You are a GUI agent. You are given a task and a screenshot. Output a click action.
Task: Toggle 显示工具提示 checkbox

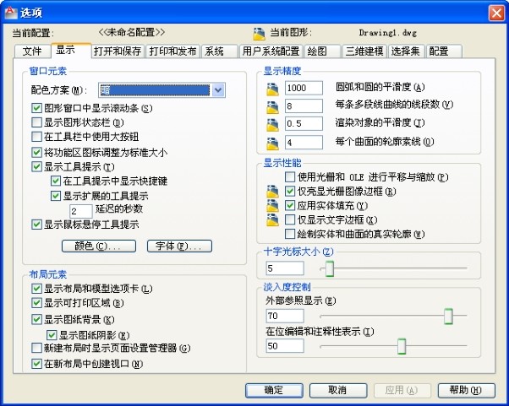coord(36,166)
